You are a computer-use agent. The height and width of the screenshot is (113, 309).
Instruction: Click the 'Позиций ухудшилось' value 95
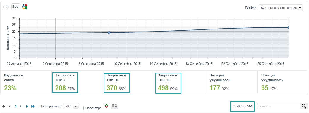pyautogui.click(x=265, y=88)
